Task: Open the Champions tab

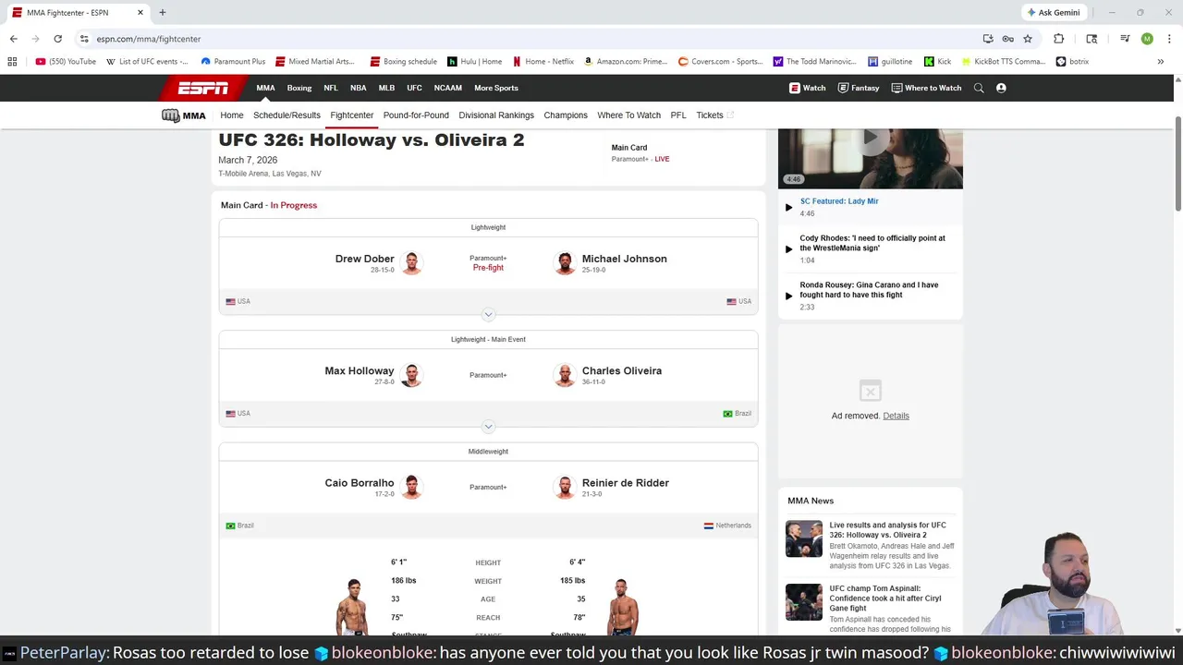Action: (566, 115)
